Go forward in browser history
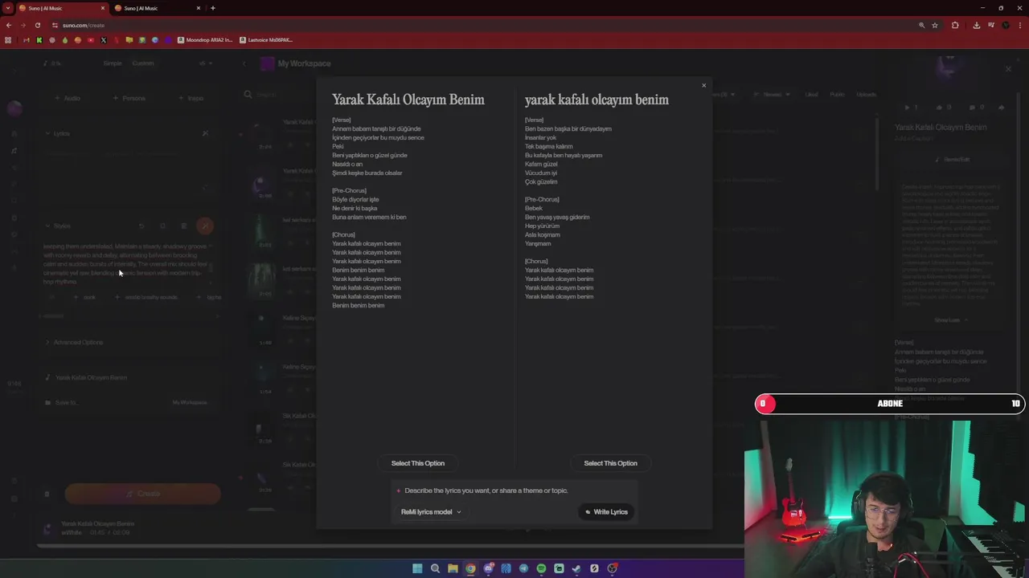1029x578 pixels. pos(23,25)
